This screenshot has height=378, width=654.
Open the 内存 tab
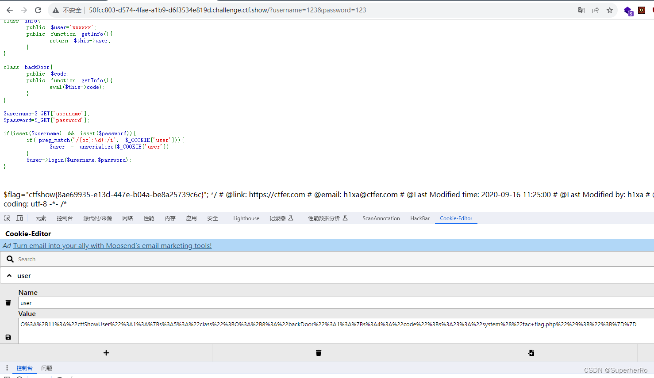pyautogui.click(x=170, y=218)
